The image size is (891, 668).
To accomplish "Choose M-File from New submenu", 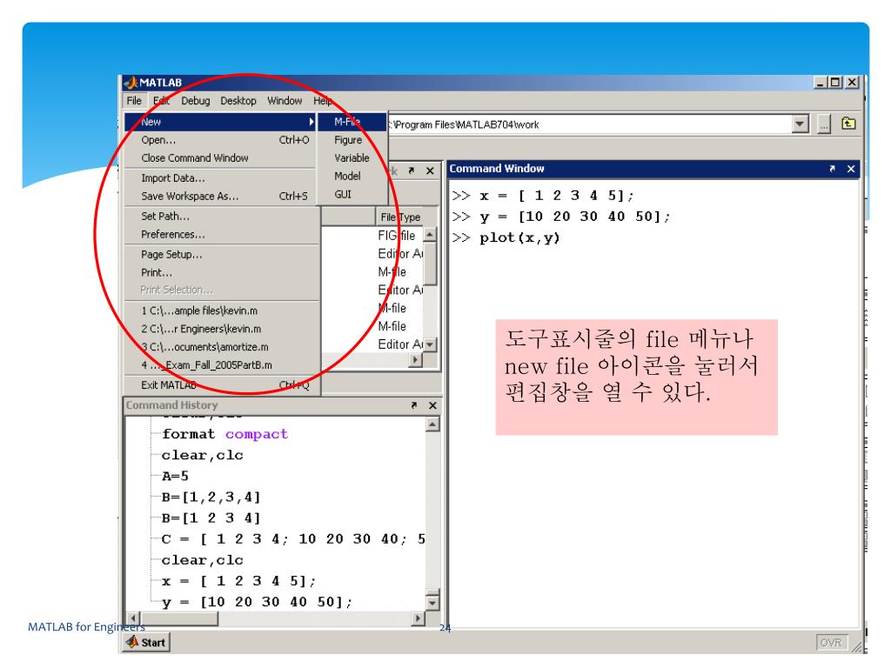I will [x=352, y=122].
